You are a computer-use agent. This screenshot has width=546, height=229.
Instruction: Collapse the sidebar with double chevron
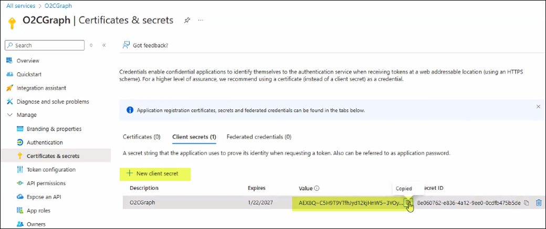coord(104,45)
